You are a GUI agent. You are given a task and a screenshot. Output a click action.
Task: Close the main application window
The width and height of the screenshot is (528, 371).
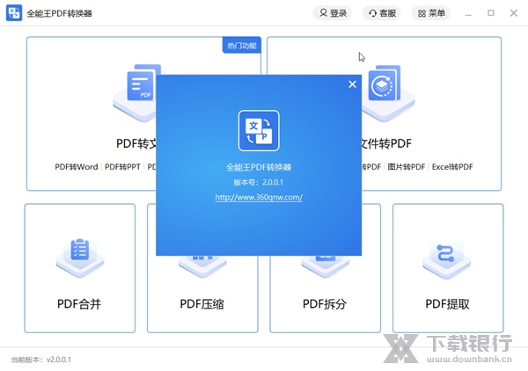point(514,13)
